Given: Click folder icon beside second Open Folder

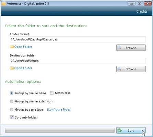Looking at the screenshot, I should (x=12, y=68).
